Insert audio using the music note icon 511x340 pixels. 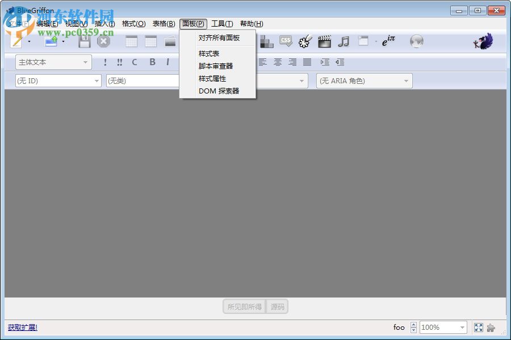342,41
